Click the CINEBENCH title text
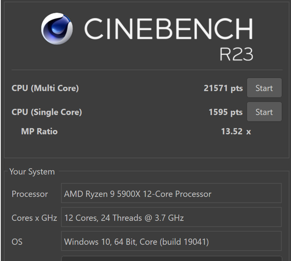This screenshot has width=291, height=261. 169,29
